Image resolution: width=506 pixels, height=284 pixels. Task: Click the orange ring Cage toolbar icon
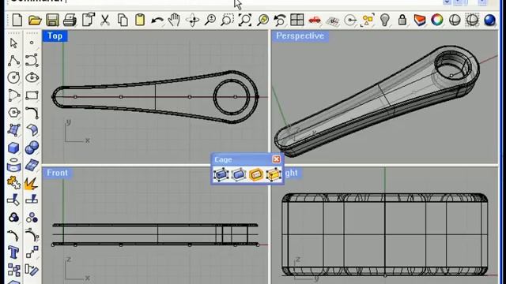pyautogui.click(x=255, y=175)
